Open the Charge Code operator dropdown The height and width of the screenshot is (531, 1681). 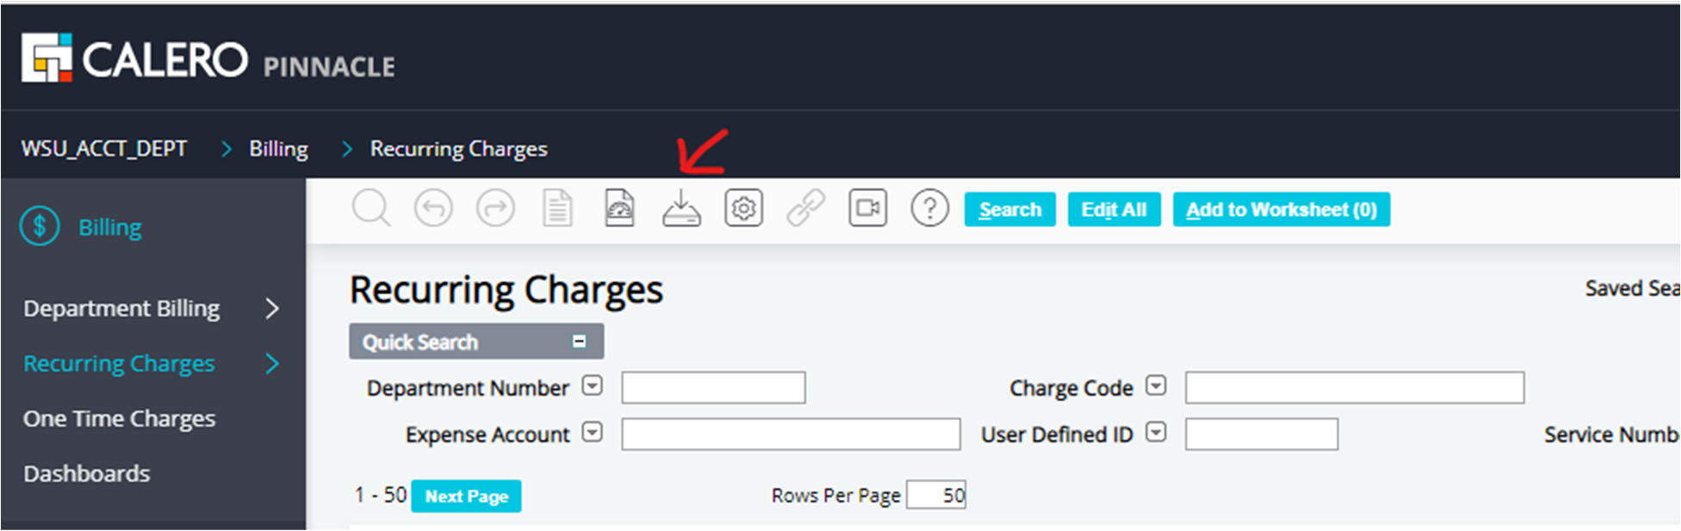click(1156, 386)
